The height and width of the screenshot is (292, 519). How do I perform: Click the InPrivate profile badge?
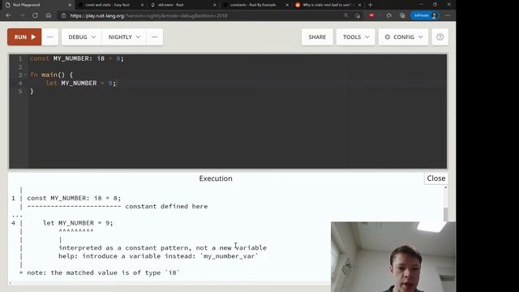point(425,15)
